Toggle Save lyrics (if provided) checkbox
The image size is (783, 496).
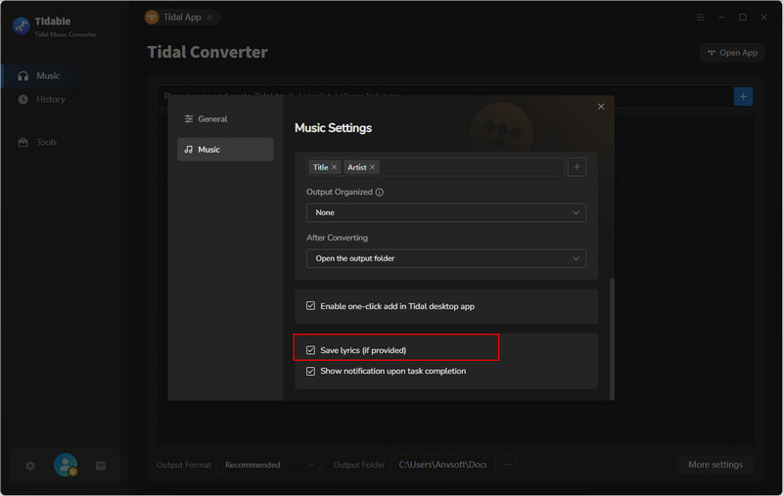(x=310, y=350)
